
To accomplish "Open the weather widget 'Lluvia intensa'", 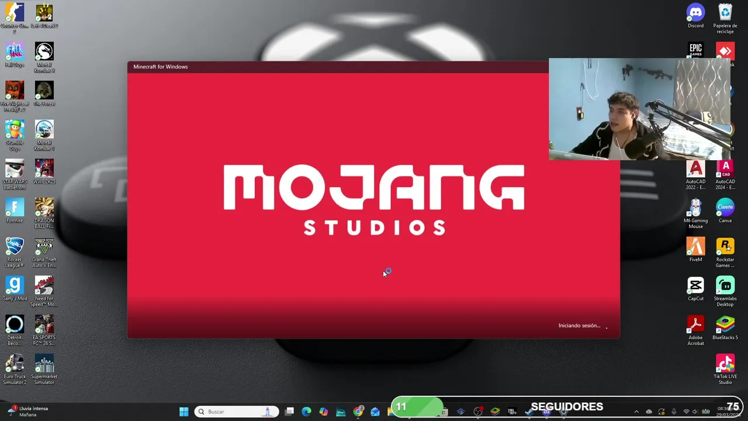I will click(x=28, y=412).
